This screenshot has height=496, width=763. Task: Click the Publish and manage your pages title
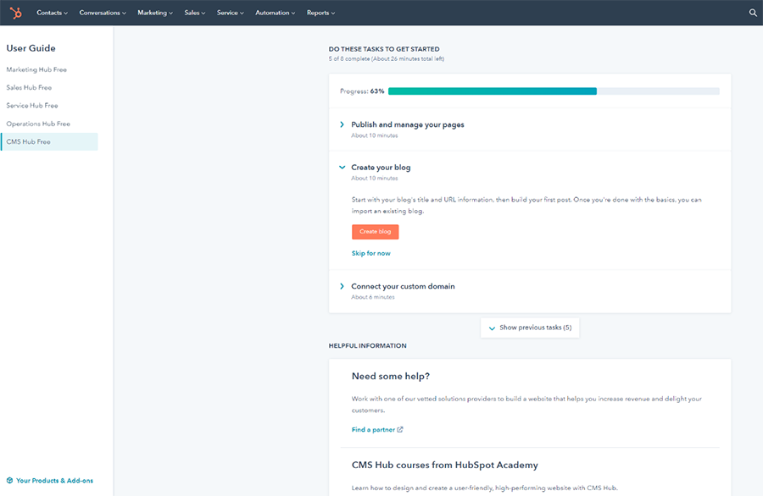tap(408, 124)
